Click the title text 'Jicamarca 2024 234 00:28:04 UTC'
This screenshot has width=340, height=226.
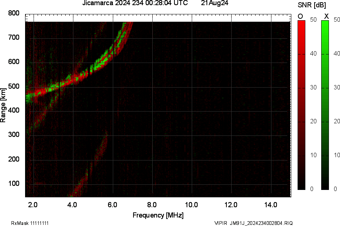(x=135, y=3)
